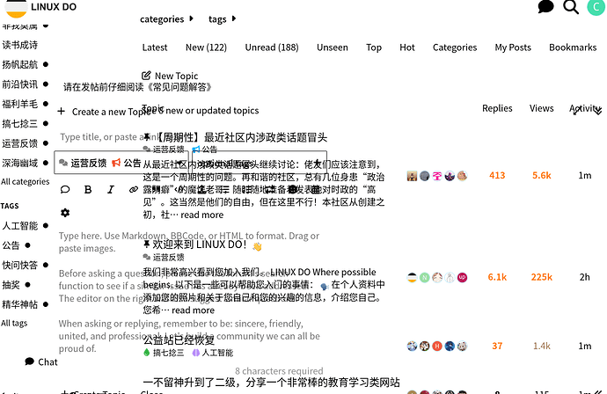This screenshot has height=394, width=607.
Task: Apply Italic formatting in the composer
Action: 111,189
